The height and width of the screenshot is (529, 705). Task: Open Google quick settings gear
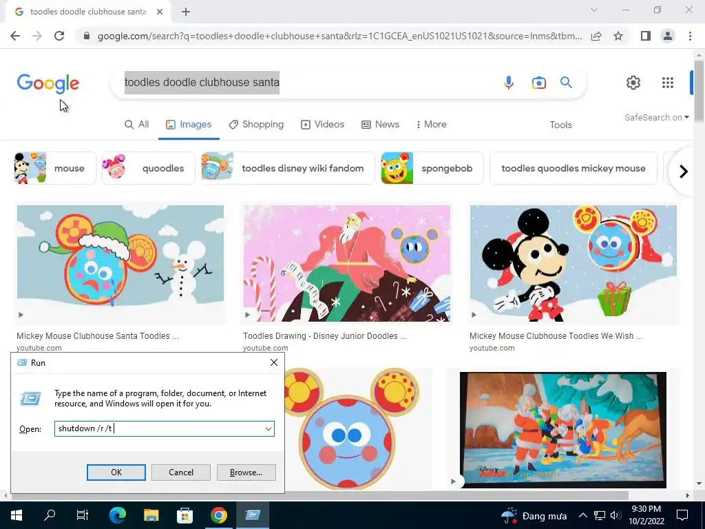633,83
